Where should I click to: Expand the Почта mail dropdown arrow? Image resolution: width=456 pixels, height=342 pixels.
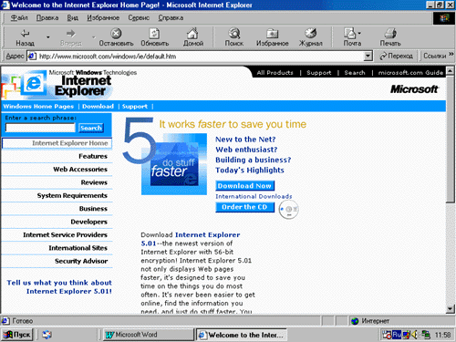click(359, 33)
